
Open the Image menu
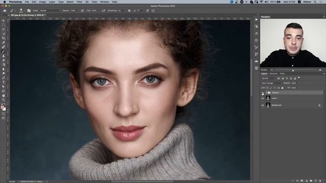pos(42,2)
